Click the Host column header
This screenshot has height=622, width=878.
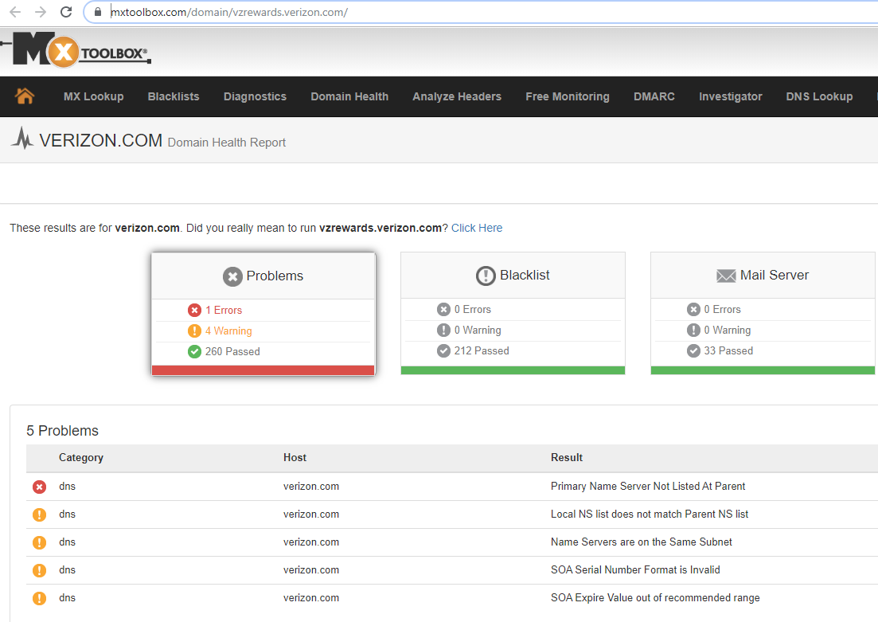point(295,457)
